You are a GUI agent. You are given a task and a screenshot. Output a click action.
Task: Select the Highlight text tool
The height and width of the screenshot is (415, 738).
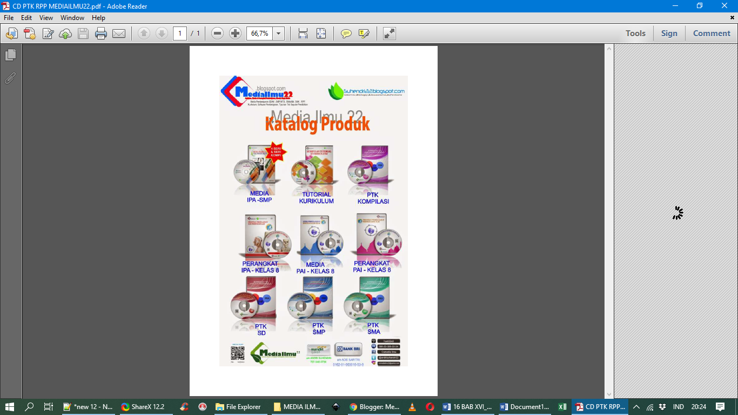[364, 34]
